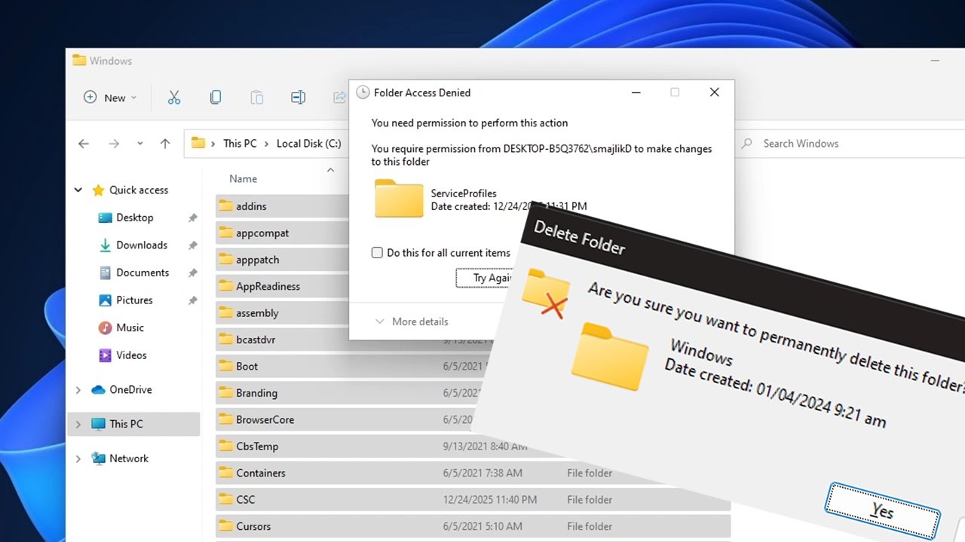The height and width of the screenshot is (542, 965).
Task: Go forward with the right arrow
Action: coord(114,143)
